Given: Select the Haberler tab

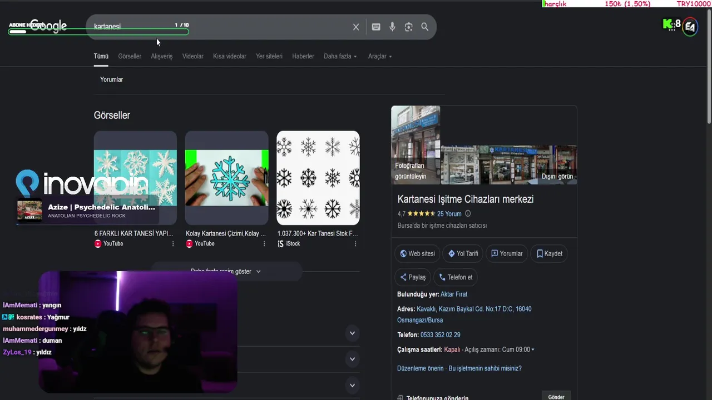Looking at the screenshot, I should click(303, 56).
